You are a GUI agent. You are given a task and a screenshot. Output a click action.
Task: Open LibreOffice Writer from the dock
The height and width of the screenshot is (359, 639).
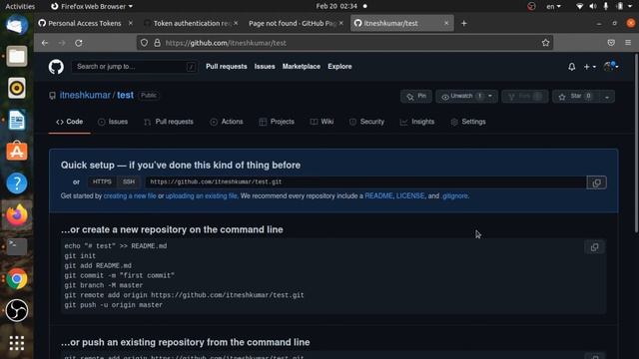17,120
